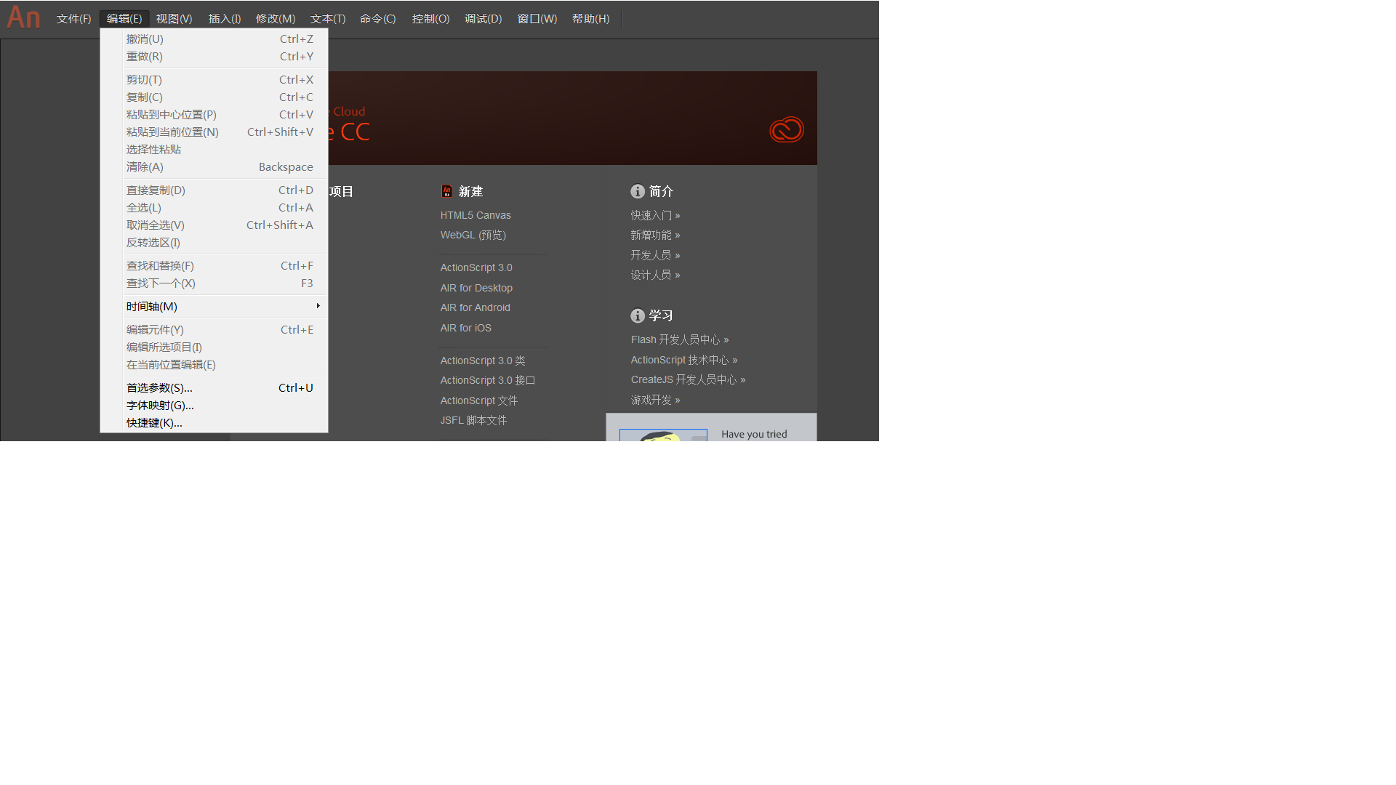Image resolution: width=1396 pixels, height=785 pixels.
Task: Open the 快速入门 » link
Action: [656, 215]
